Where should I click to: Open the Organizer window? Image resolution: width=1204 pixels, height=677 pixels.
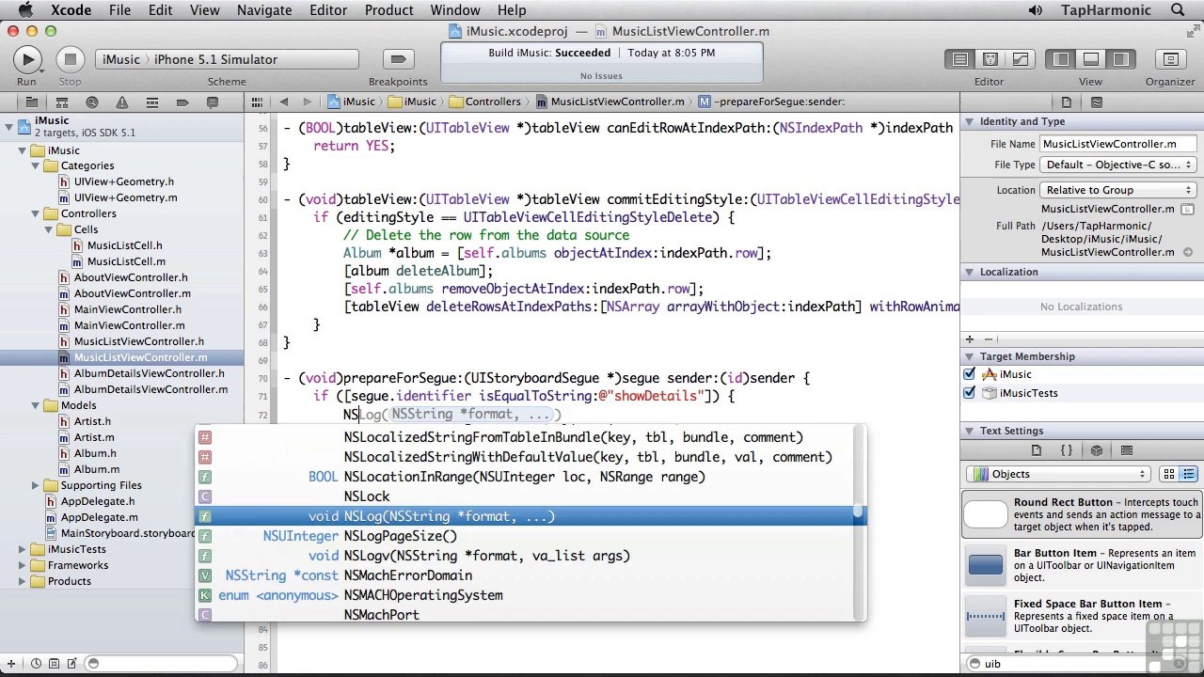point(1170,59)
